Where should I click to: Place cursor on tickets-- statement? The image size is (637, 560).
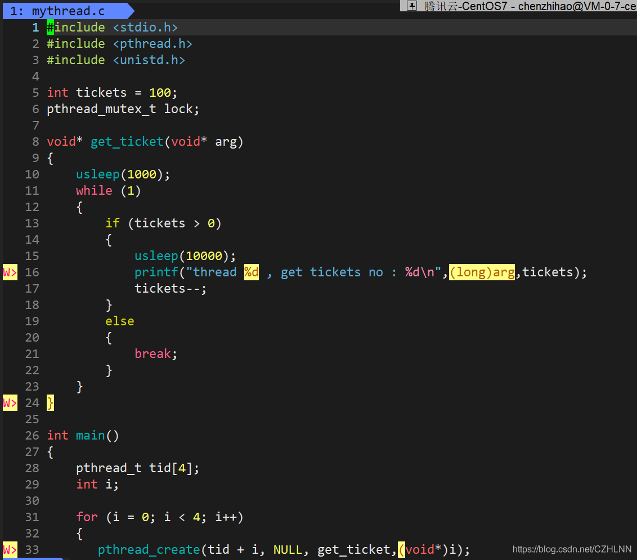[x=170, y=289]
